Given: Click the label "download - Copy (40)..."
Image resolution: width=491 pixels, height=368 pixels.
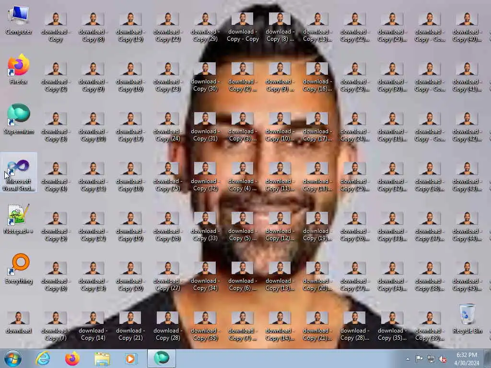Looking at the screenshot, I should 467,35.
